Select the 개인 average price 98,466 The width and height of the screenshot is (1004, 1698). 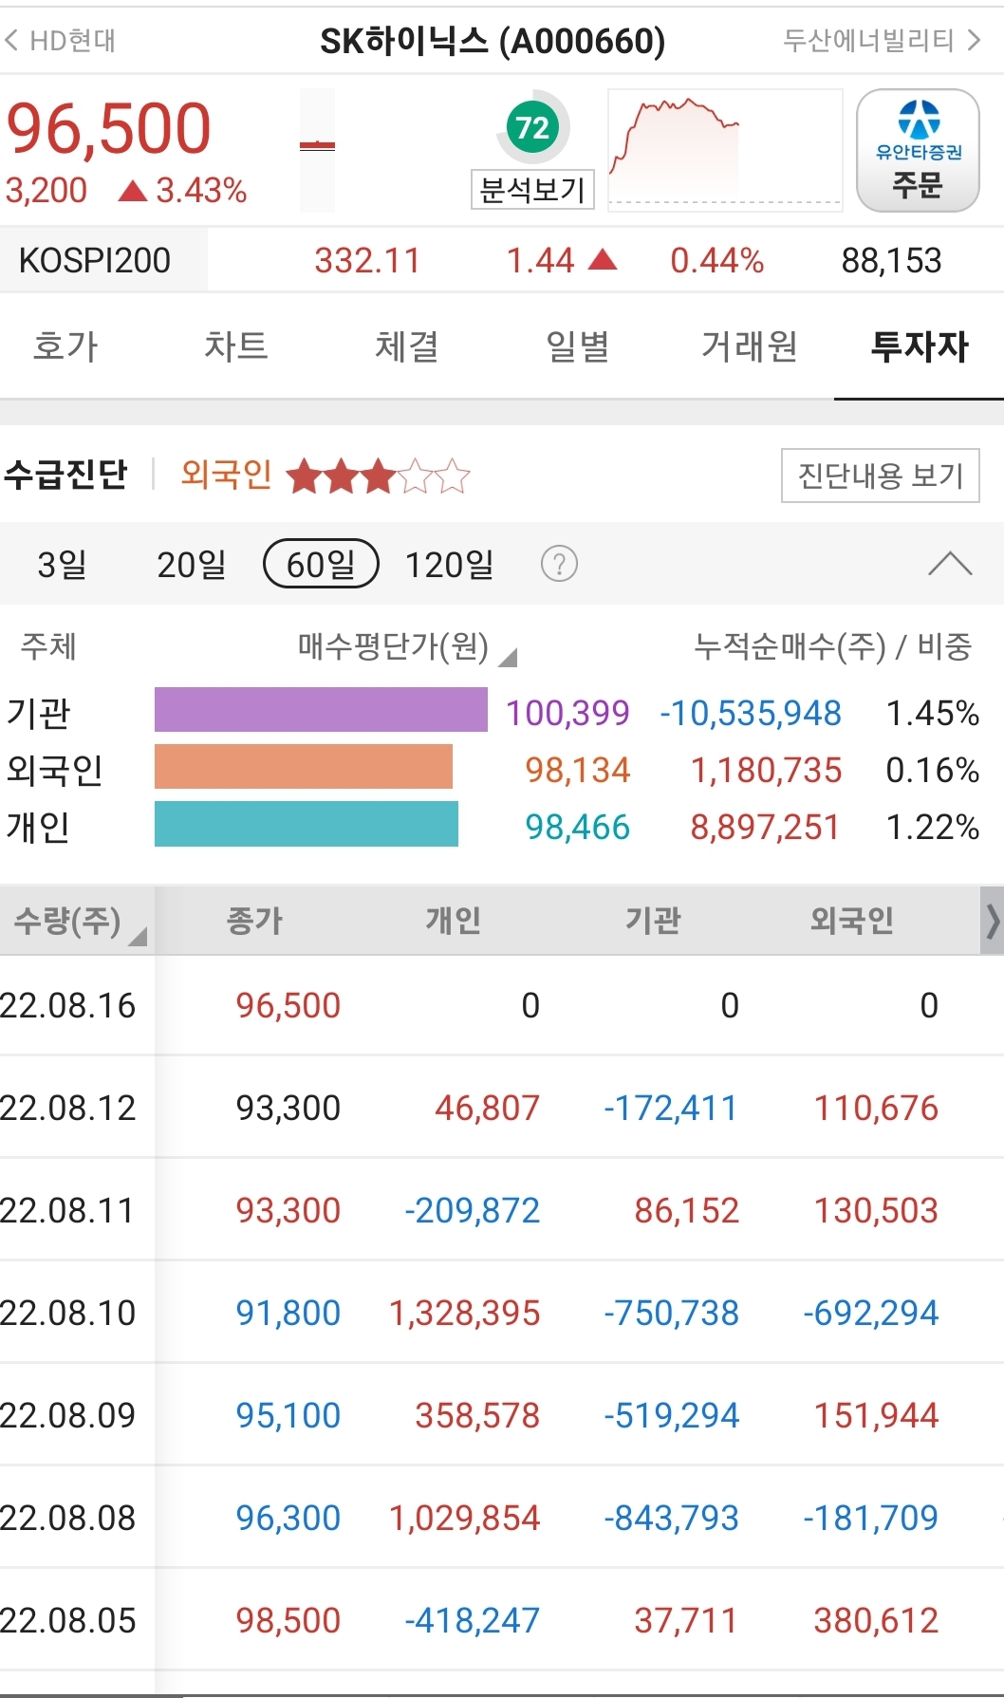[578, 827]
